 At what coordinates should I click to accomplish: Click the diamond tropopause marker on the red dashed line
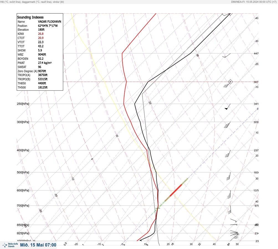[x=230, y=82]
